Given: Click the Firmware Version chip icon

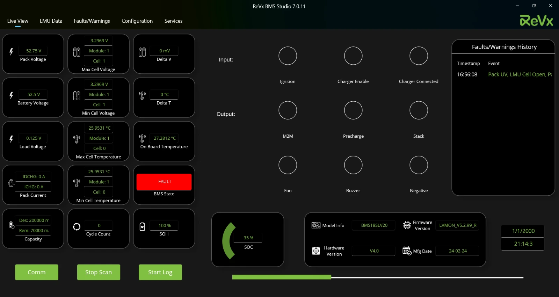Looking at the screenshot, I should (x=407, y=225).
